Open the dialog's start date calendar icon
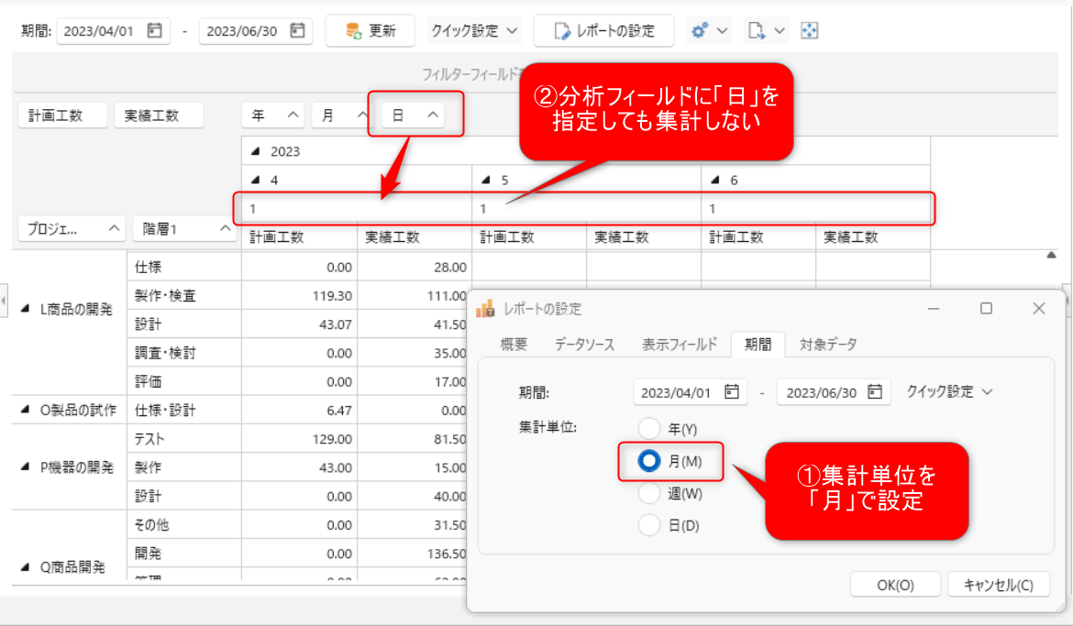 click(731, 391)
